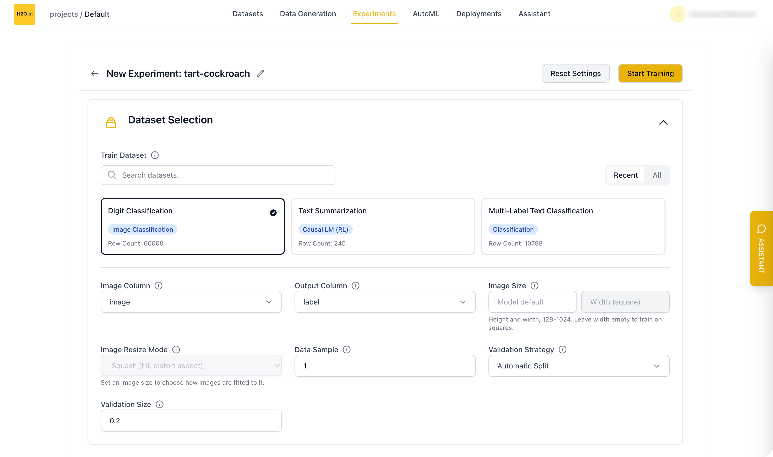The height and width of the screenshot is (457, 773).
Task: Toggle the Digit Classification selected checkmark
Action: (273, 213)
